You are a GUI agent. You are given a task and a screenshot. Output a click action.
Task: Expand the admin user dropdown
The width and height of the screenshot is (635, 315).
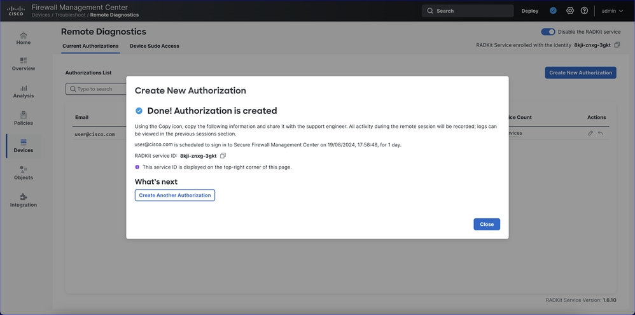click(x=612, y=11)
